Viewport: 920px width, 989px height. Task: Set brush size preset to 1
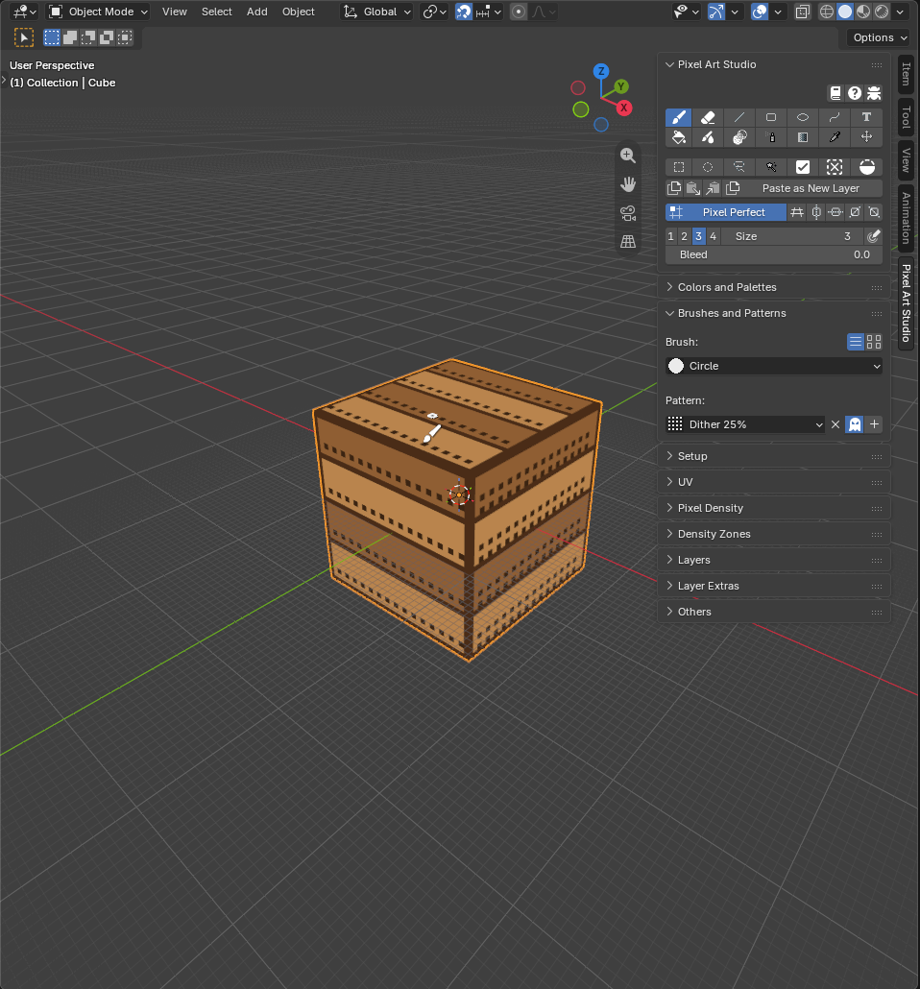[670, 236]
